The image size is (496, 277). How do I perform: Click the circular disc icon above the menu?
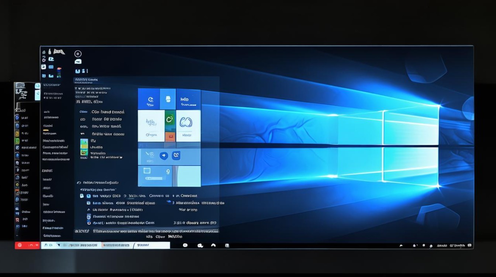click(x=78, y=54)
